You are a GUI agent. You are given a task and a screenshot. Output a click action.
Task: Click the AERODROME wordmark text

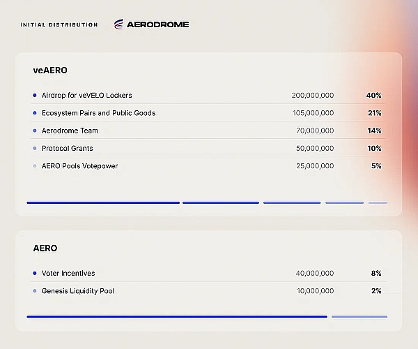point(157,24)
